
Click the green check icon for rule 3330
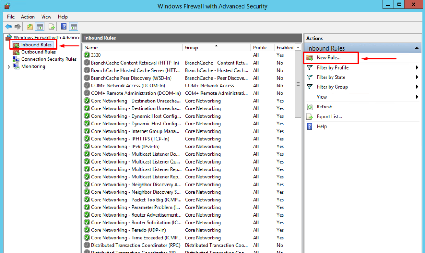(x=87, y=55)
